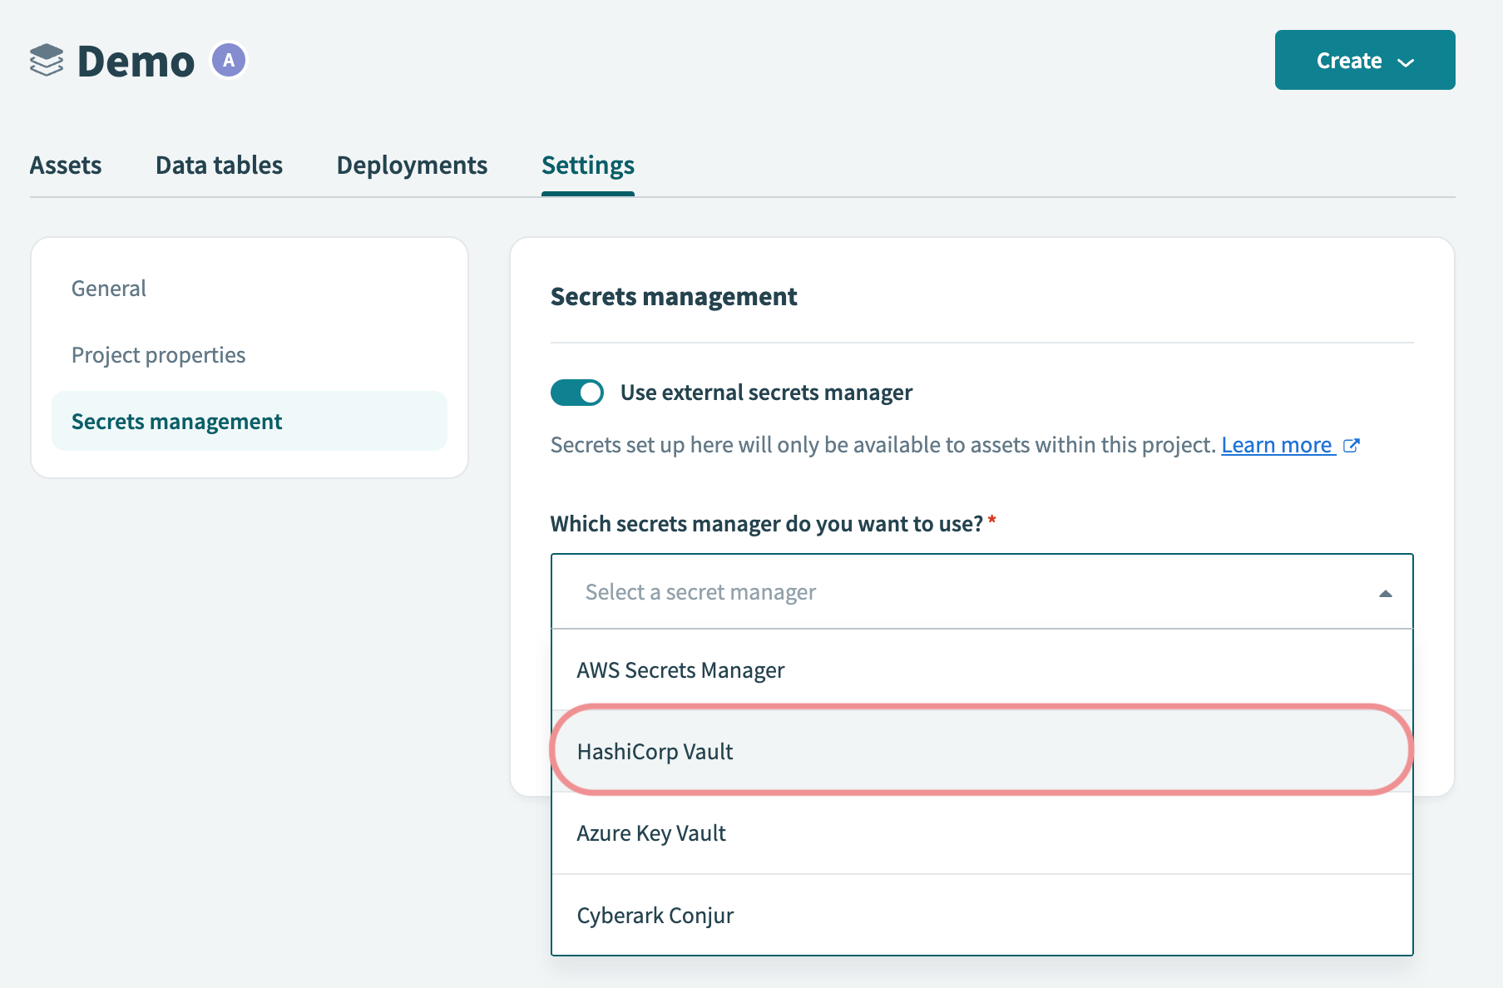This screenshot has width=1503, height=988.
Task: Switch to the Data tables tab
Action: coord(219,165)
